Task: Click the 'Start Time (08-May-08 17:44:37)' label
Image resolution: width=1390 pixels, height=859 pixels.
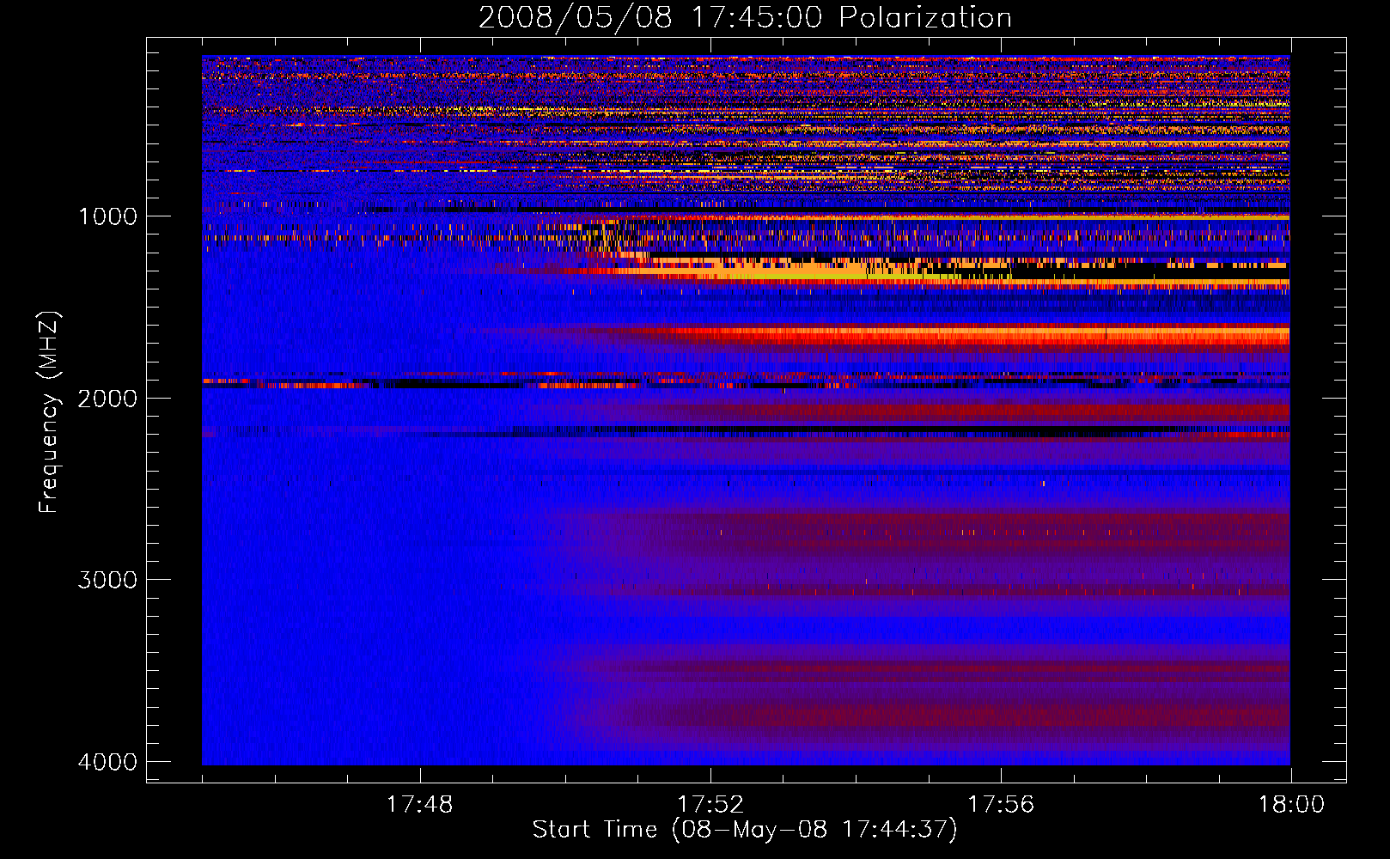Action: 745,830
